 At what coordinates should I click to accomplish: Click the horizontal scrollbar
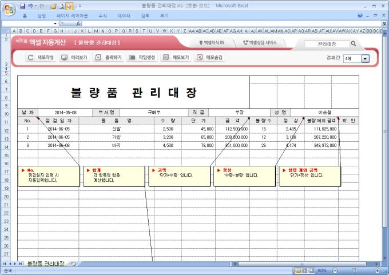302,264
